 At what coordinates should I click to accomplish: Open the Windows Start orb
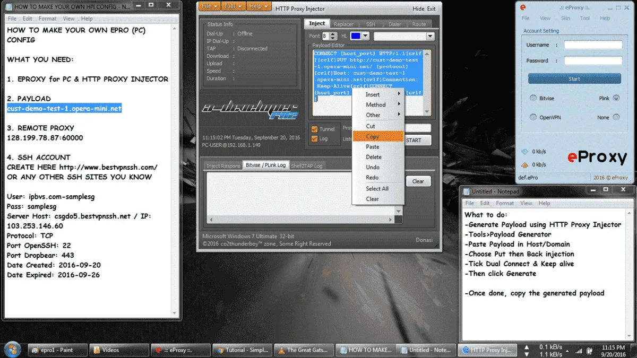tap(12, 350)
